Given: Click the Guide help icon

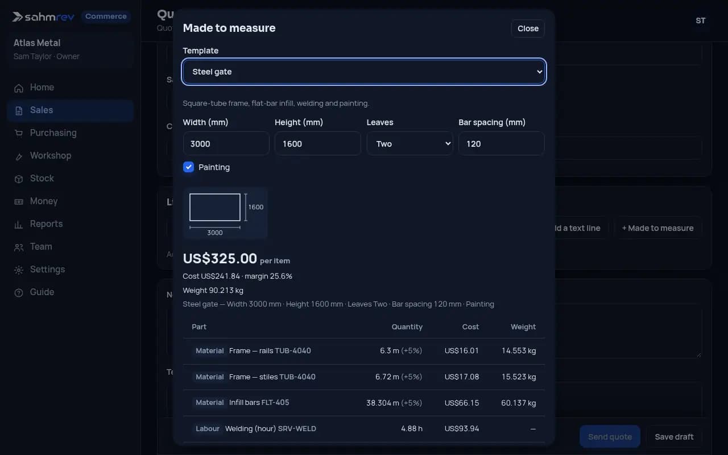Looking at the screenshot, I should click(19, 292).
